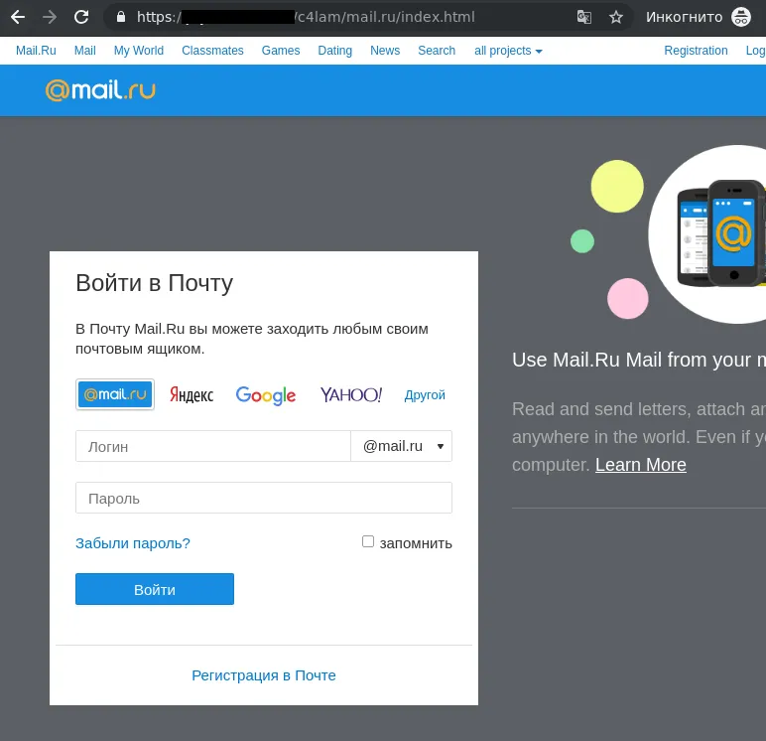Open the Регистрация в Почте link
The width and height of the screenshot is (766, 741).
264,675
